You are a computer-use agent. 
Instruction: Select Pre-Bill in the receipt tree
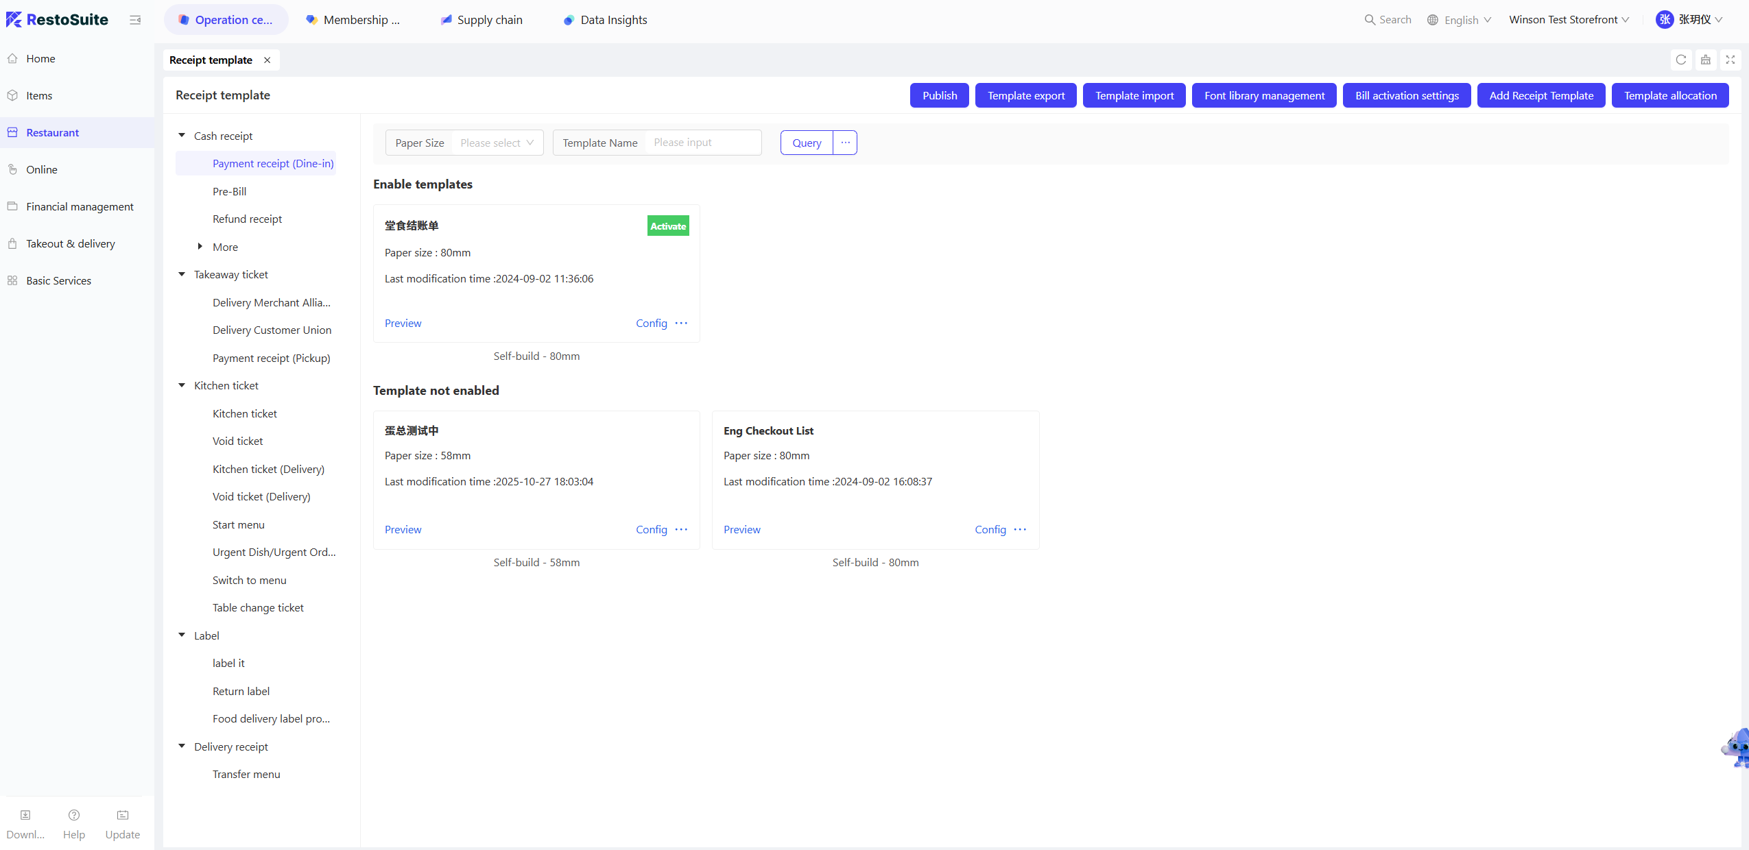tap(229, 191)
